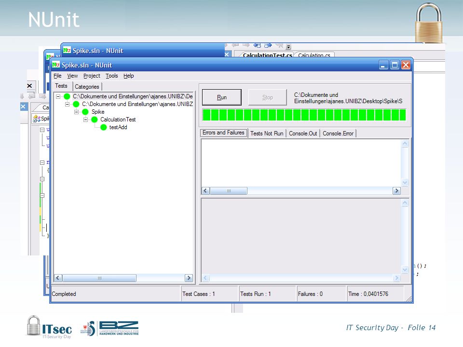
Task: Select the Tests Not Run tab
Action: pos(267,133)
